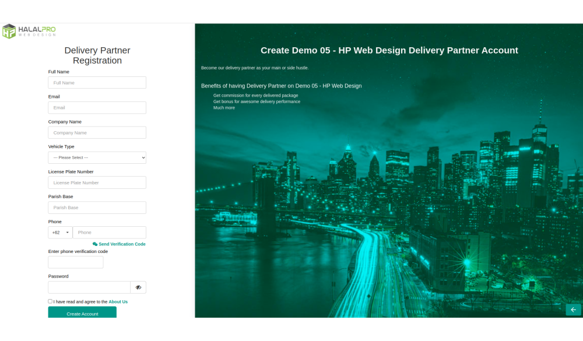Screen dimensions: 583x341
Task: Expand the +62 country code selector
Action: [60, 233]
